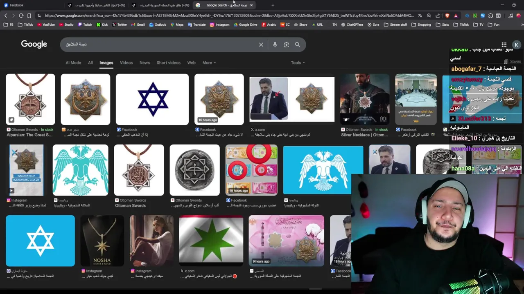Screen dimensions: 524x294
Task: Switch to Short videos tab
Action: pyautogui.click(x=168, y=62)
